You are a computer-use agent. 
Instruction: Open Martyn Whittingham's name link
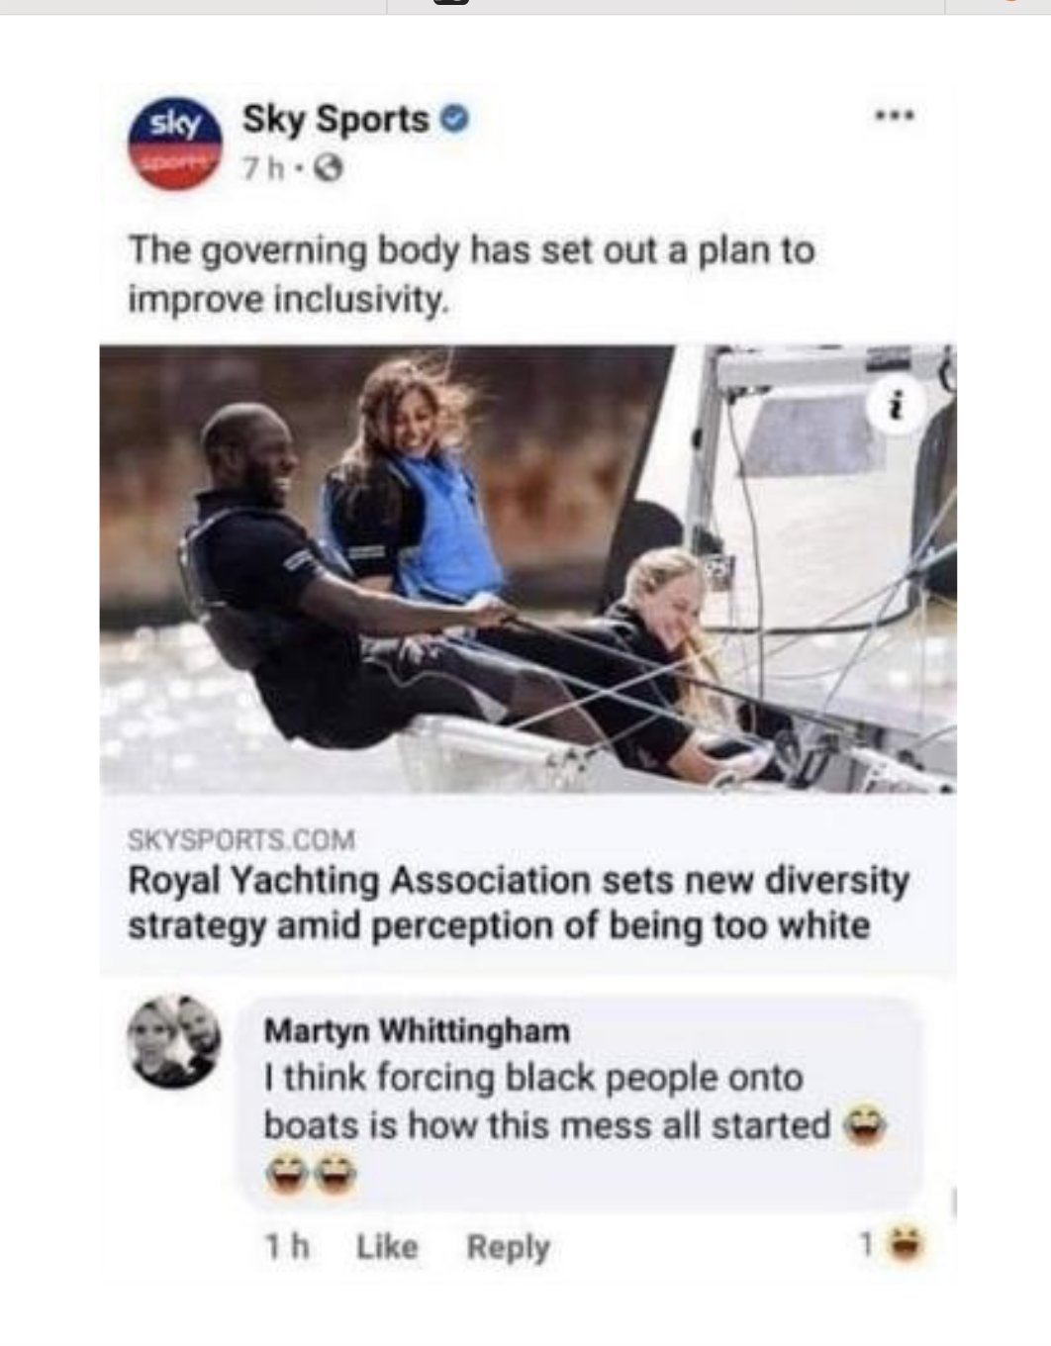417,1030
